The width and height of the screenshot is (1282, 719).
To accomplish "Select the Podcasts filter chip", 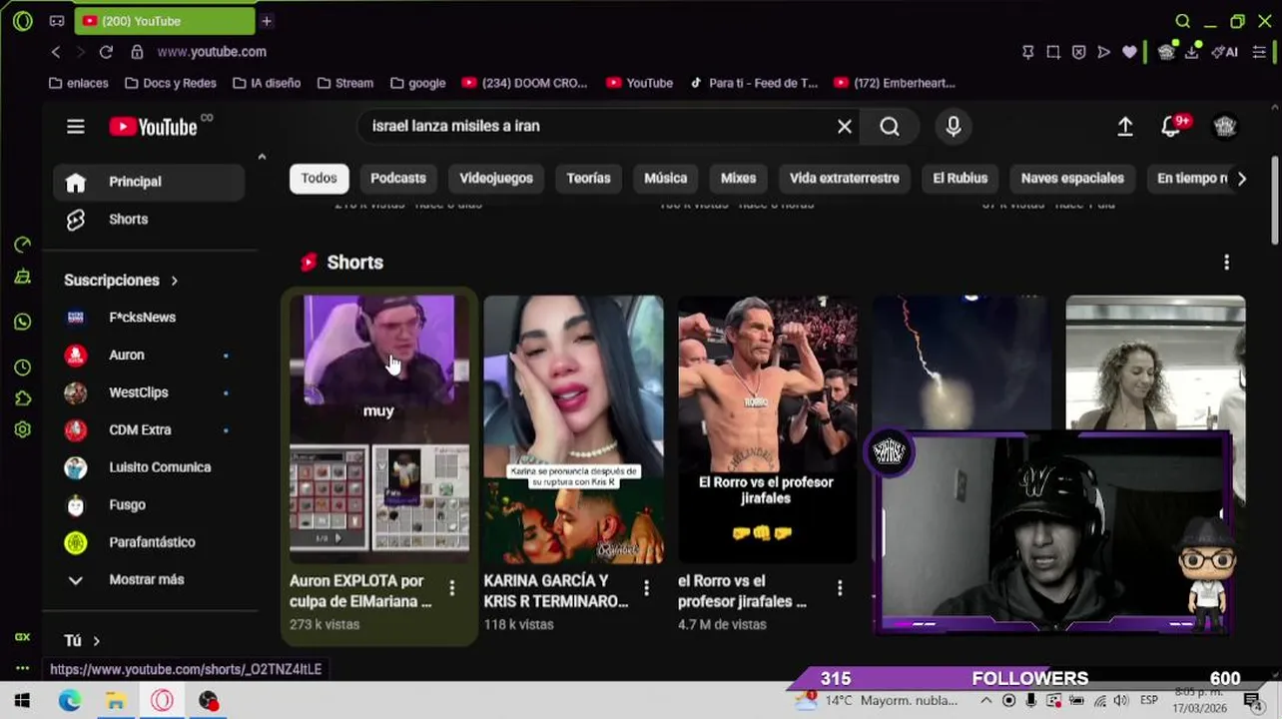I will click(398, 178).
